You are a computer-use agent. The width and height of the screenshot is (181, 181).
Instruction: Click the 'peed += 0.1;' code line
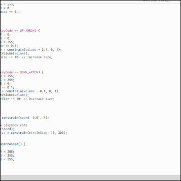click(11, 12)
